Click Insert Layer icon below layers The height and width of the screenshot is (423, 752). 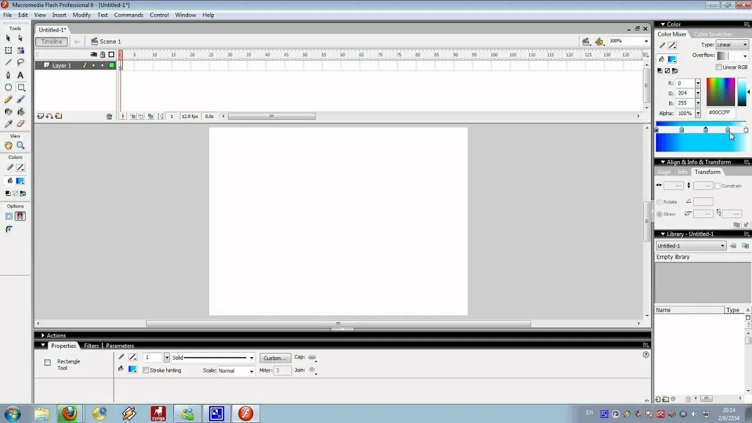point(40,116)
